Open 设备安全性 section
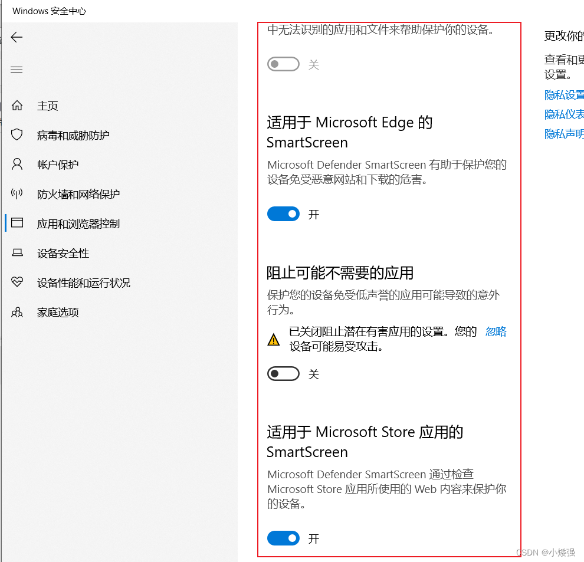The width and height of the screenshot is (584, 562). [x=63, y=253]
